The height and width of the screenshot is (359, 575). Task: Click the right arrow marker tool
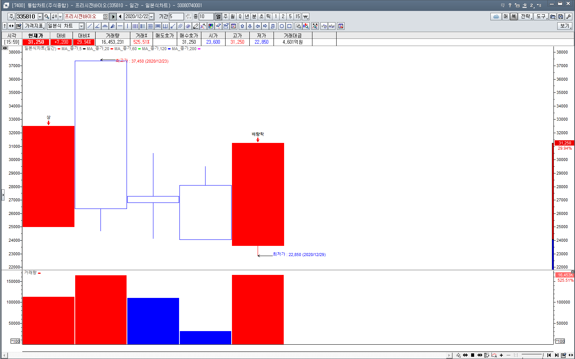[265, 26]
